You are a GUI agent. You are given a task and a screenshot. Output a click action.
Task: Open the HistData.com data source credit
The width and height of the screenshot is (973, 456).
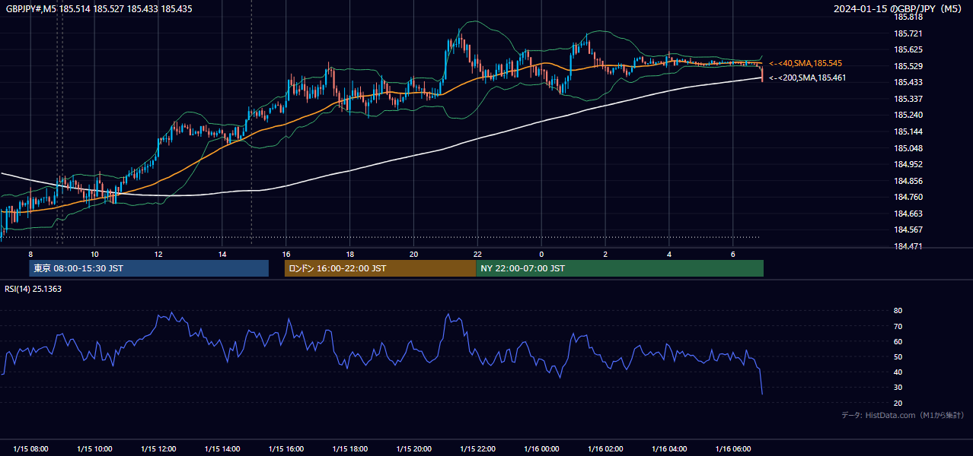[902, 415]
